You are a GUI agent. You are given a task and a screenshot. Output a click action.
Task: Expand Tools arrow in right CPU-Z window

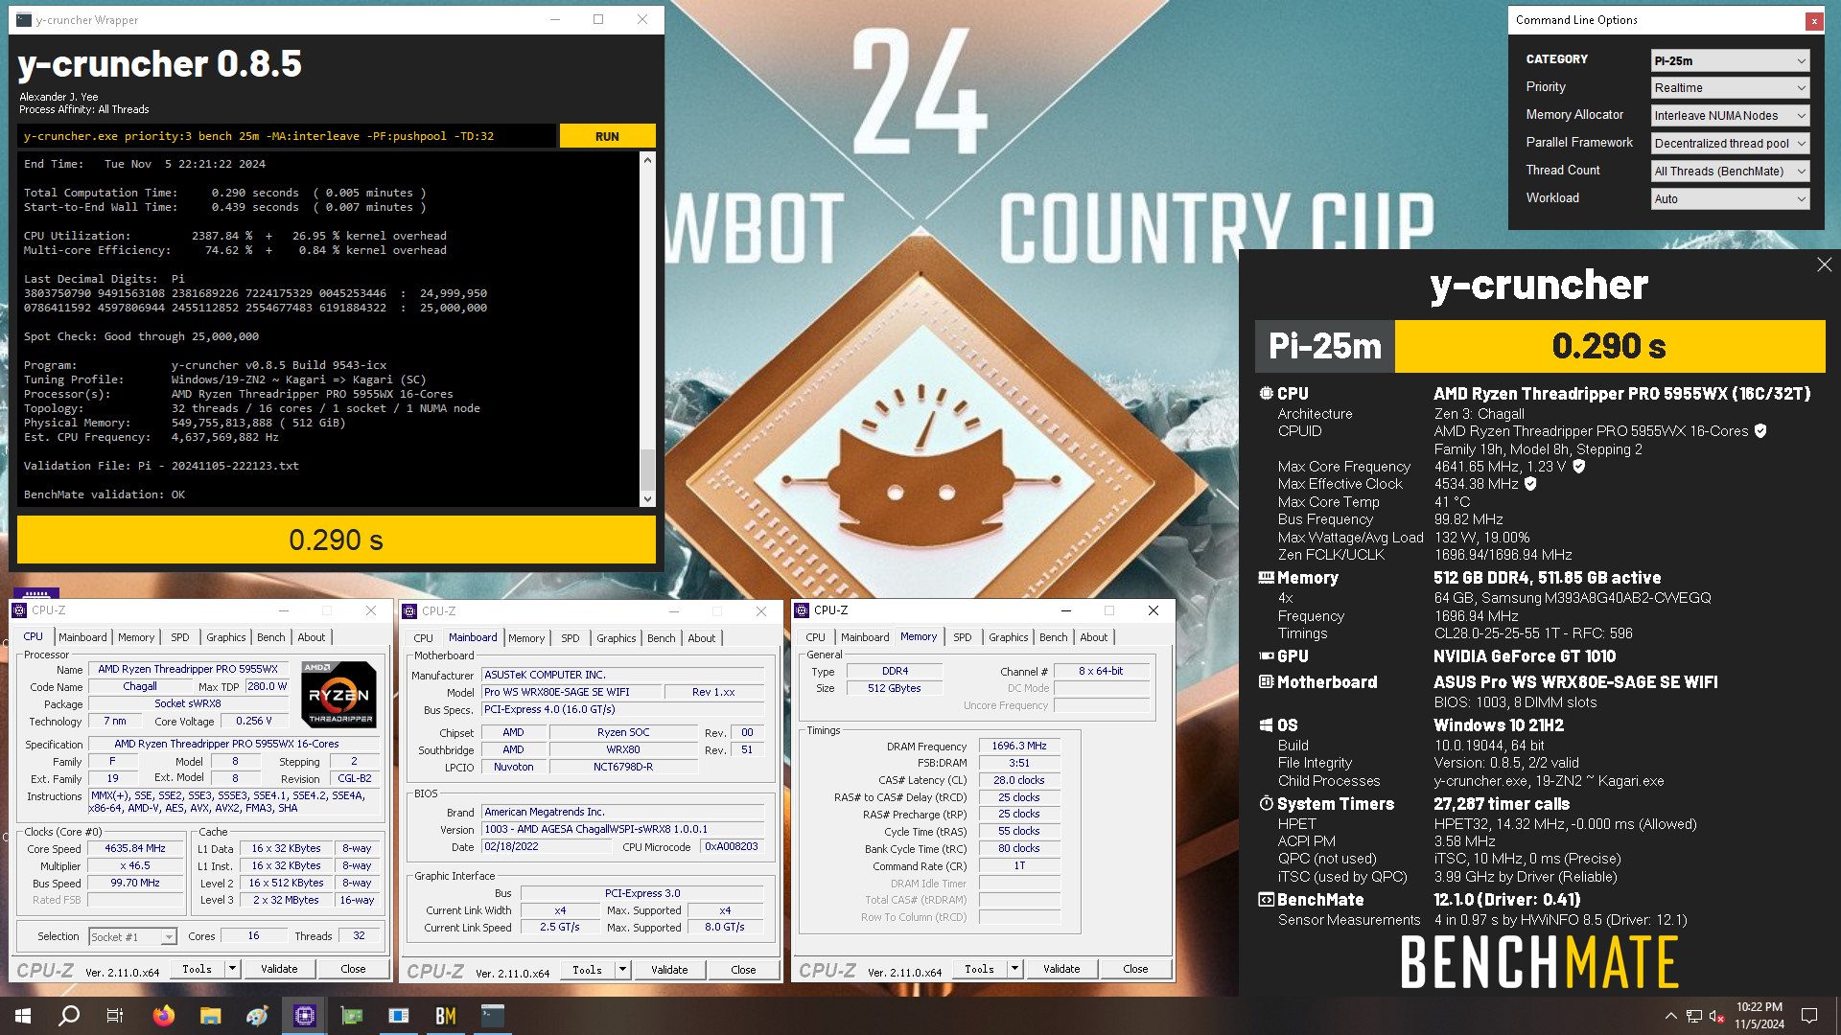[x=1014, y=969]
